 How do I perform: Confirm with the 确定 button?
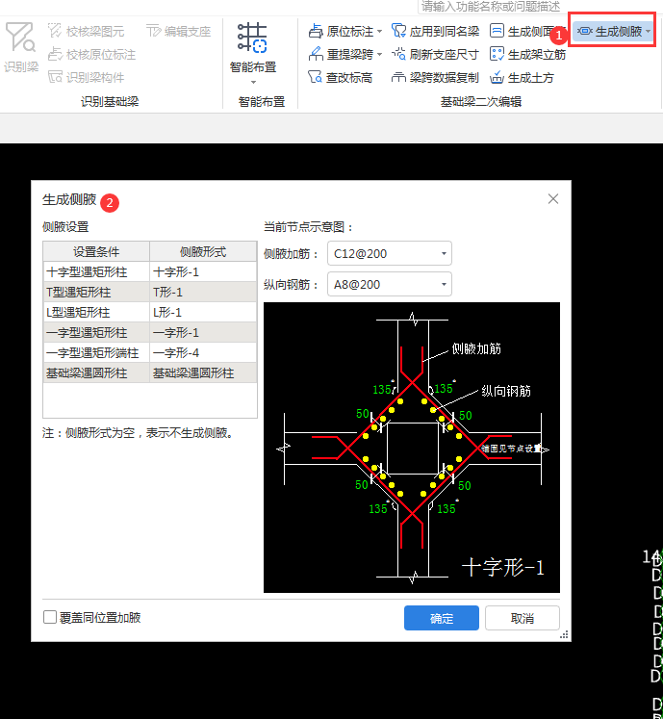[442, 618]
